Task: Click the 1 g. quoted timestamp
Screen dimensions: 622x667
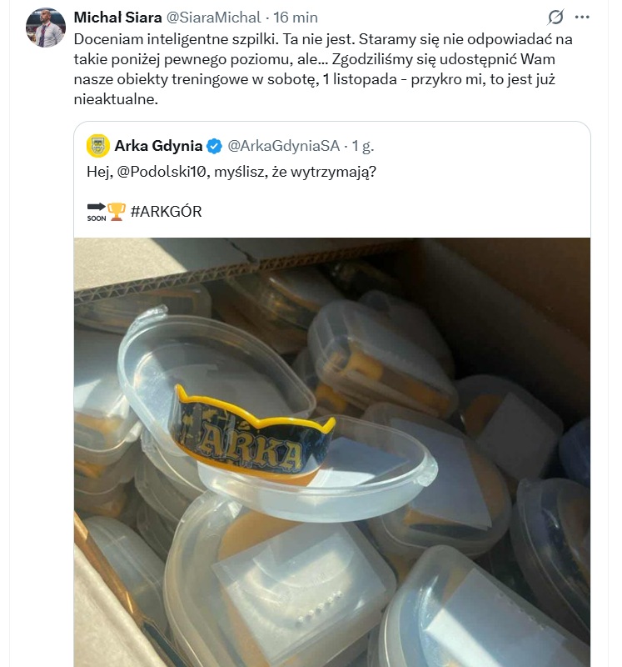Action: [363, 146]
